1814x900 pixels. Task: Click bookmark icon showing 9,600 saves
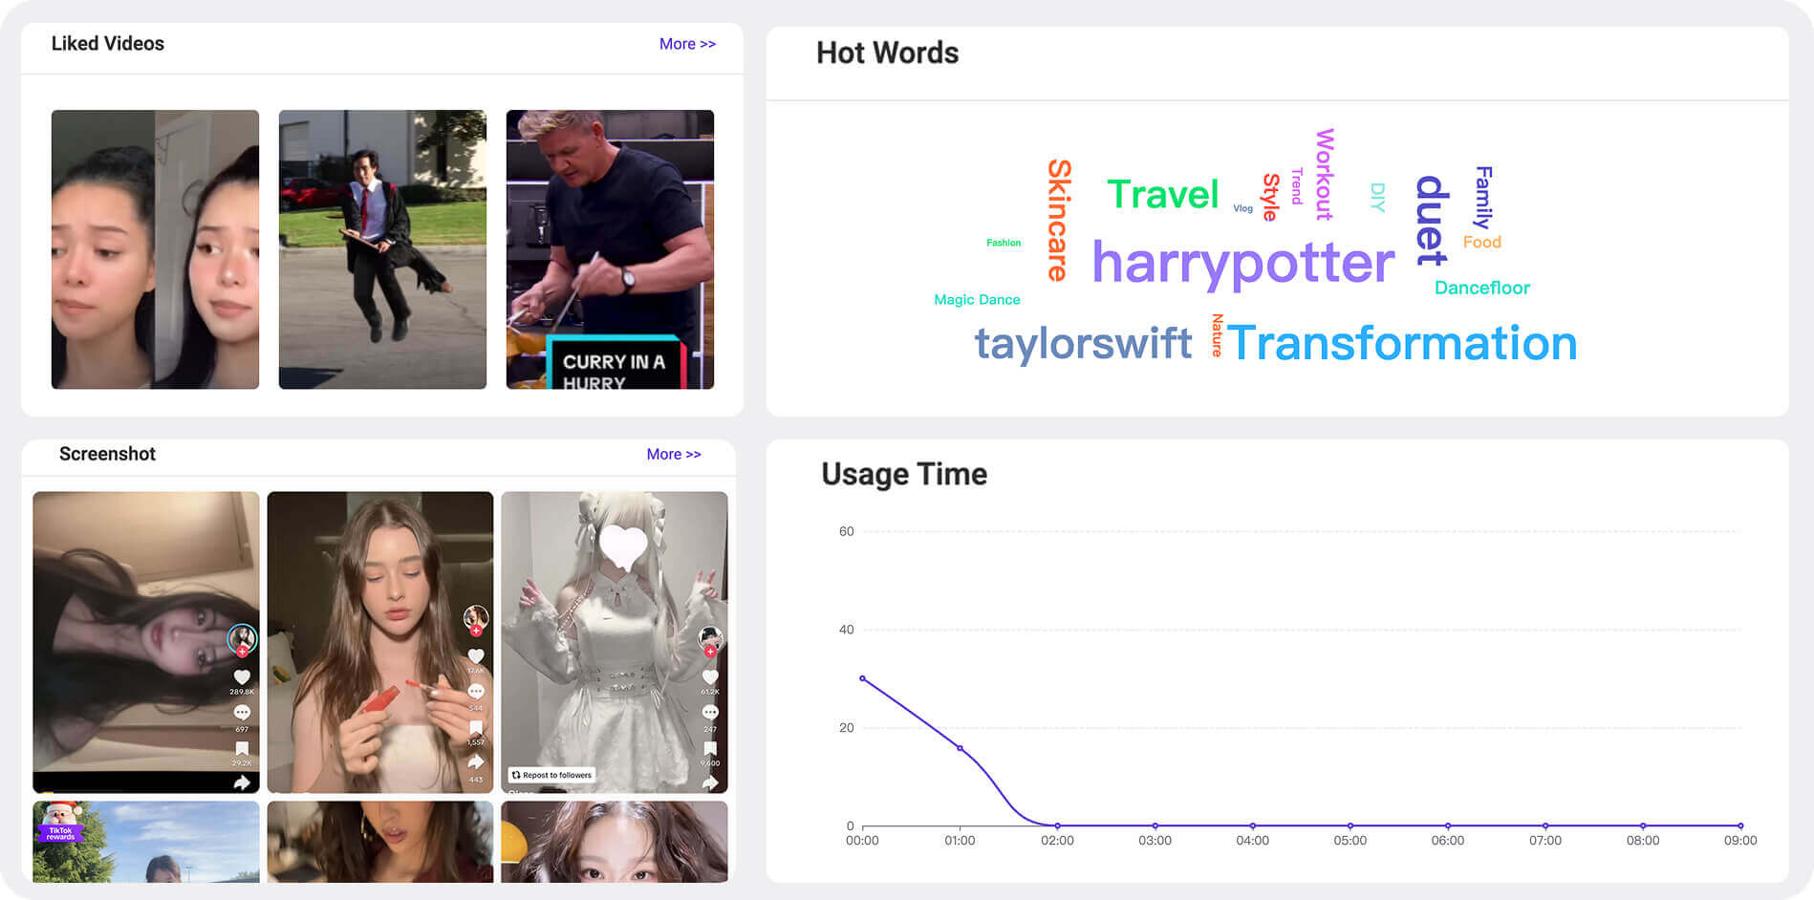(710, 748)
